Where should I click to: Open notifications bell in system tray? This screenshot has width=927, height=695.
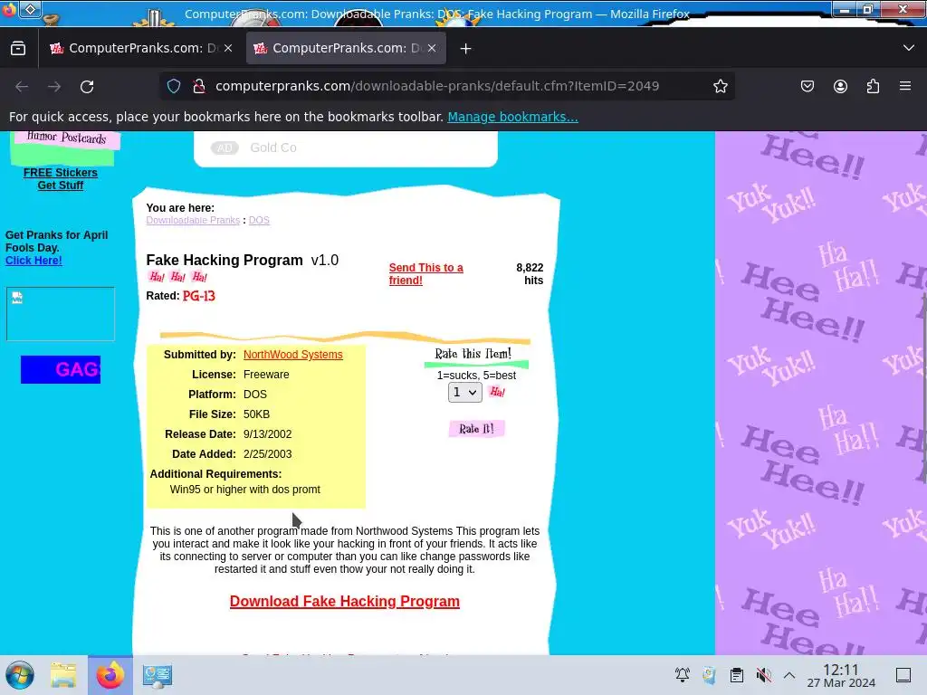pyautogui.click(x=683, y=675)
